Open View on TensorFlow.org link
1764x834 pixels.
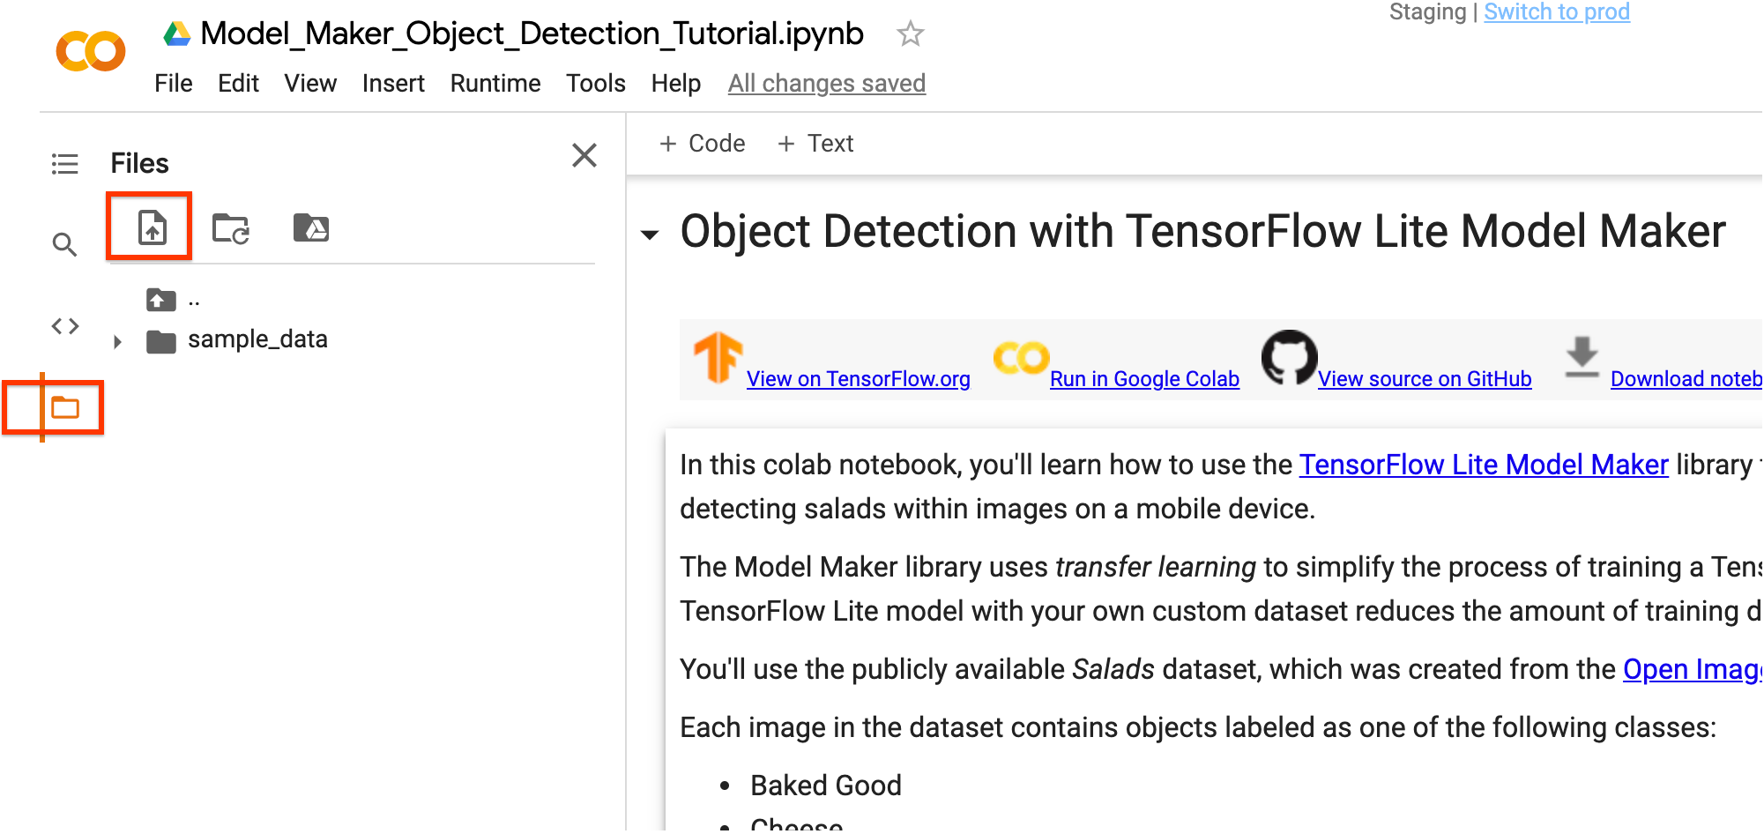tap(858, 379)
